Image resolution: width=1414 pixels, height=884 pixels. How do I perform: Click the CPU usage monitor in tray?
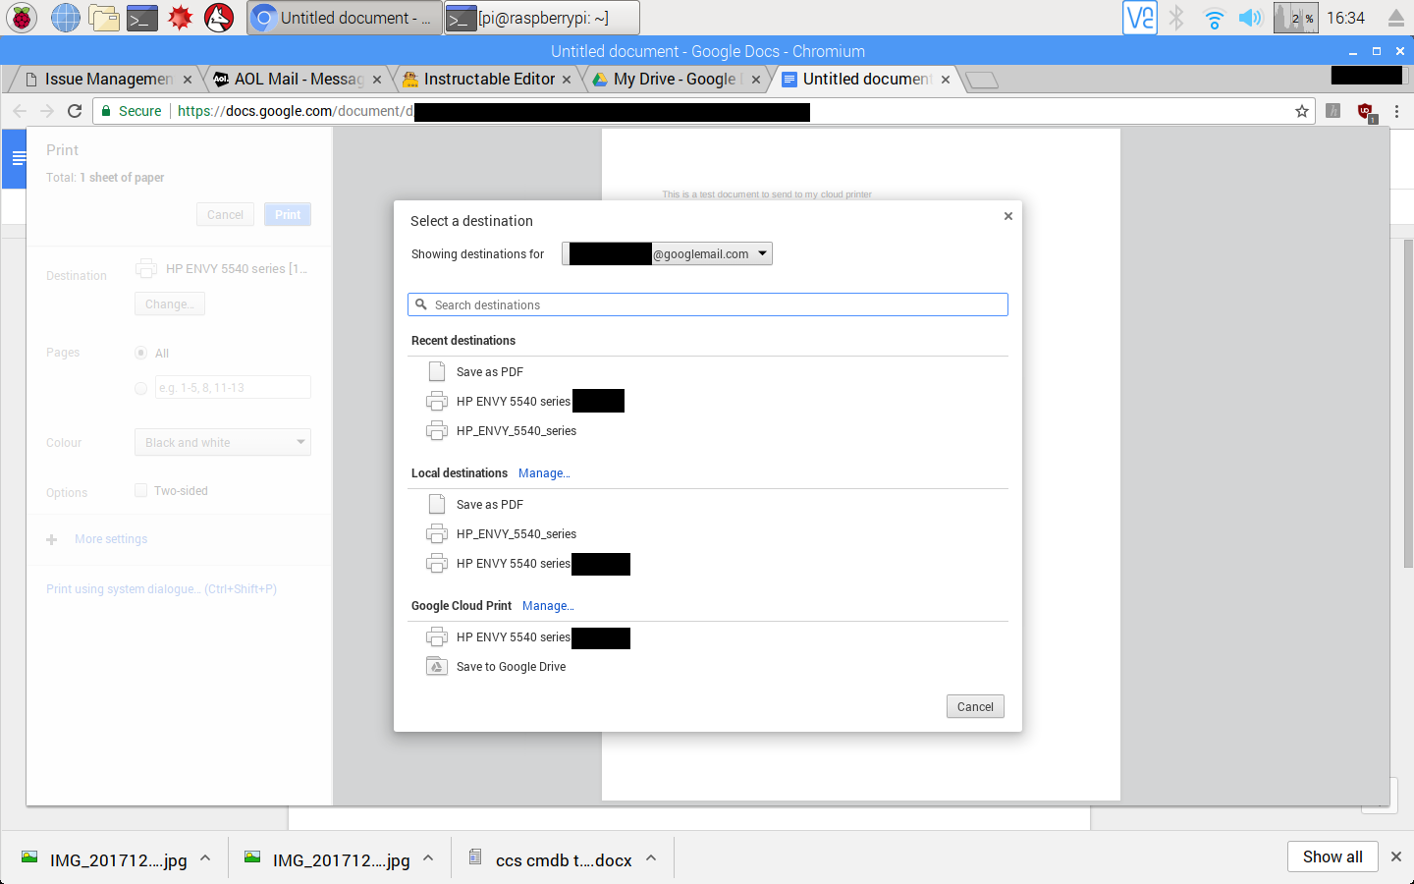(x=1295, y=18)
